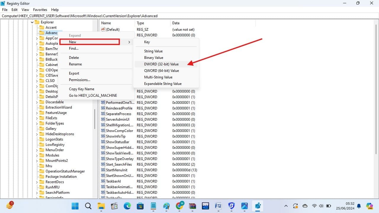Open the Windows Start menu

(75, 206)
